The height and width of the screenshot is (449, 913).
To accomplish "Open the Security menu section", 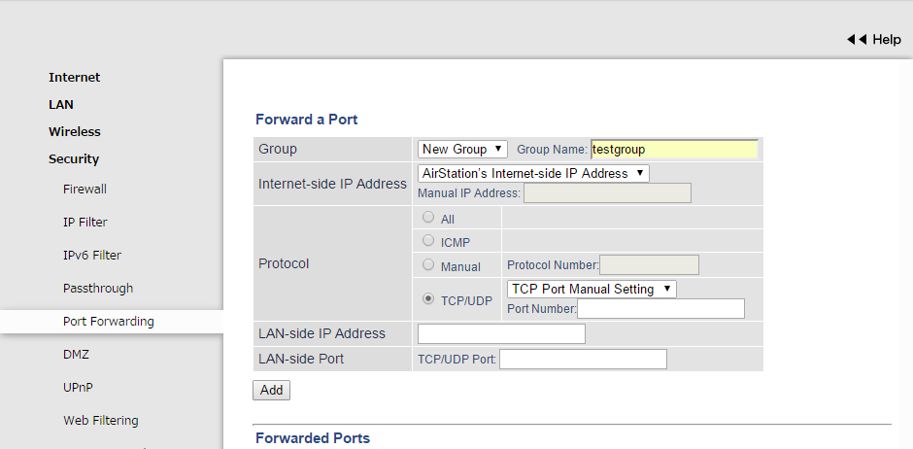I will pos(74,159).
